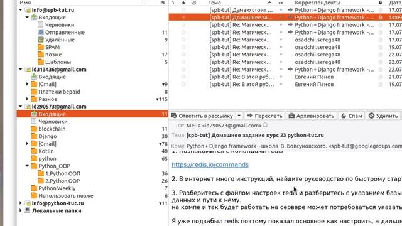This screenshot has height=226, width=402.
Task: Toggle read dot for Евгений Панов 19.07 message
Action: click(281, 84)
